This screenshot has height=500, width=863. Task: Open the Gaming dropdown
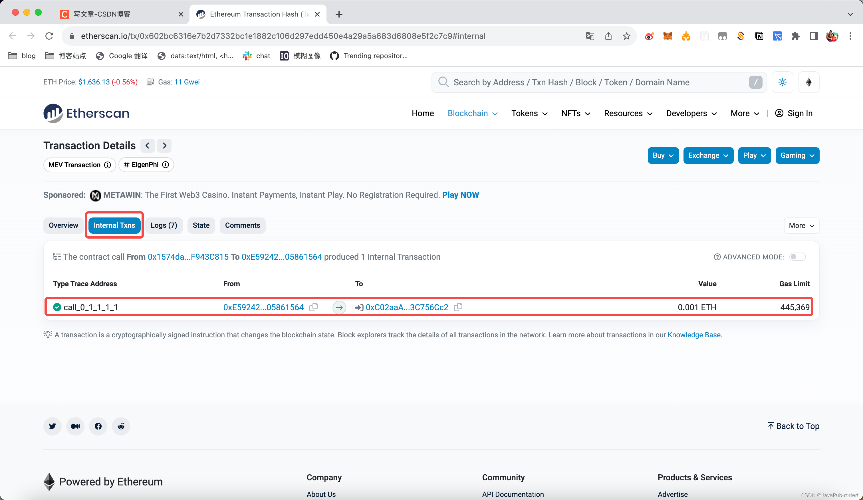tap(797, 156)
